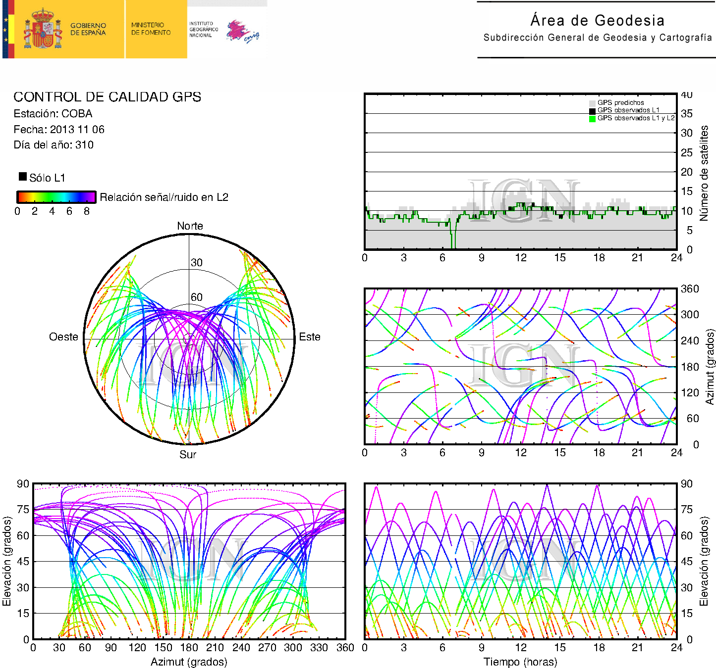Image resolution: width=716 pixels, height=668 pixels.
Task: Click the Tiempo (horas) axis title
Action: coord(520,662)
